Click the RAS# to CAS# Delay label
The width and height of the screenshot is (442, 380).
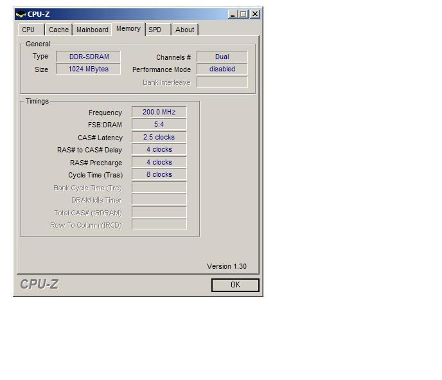[89, 150]
